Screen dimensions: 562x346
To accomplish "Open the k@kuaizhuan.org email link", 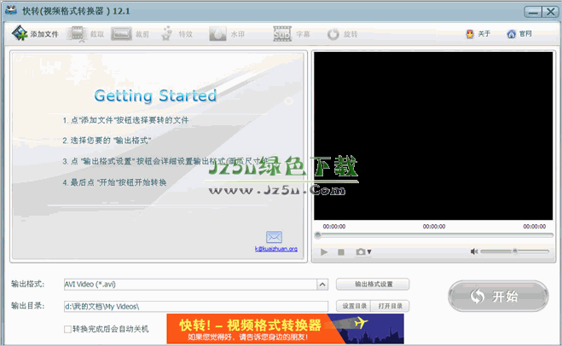I will [x=276, y=249].
